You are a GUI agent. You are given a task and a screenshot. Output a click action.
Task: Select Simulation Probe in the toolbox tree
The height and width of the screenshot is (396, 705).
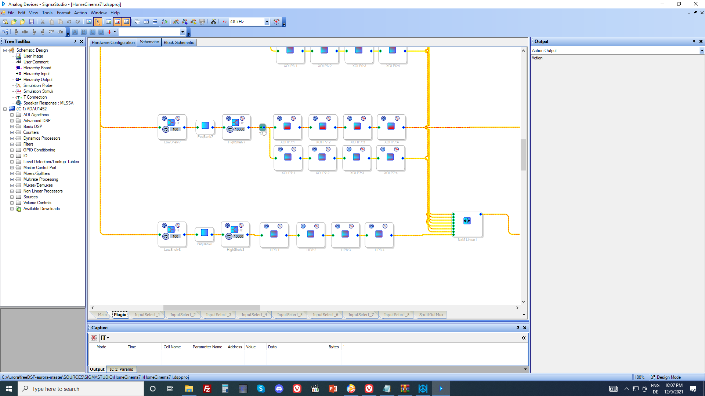coord(38,85)
